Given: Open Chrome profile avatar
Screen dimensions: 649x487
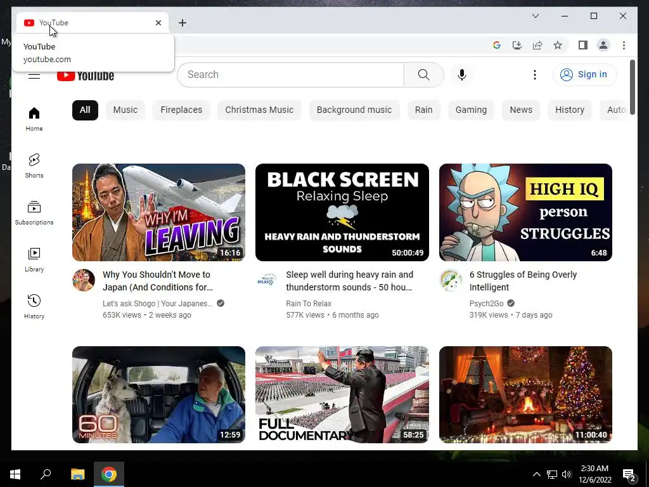Looking at the screenshot, I should click(603, 45).
